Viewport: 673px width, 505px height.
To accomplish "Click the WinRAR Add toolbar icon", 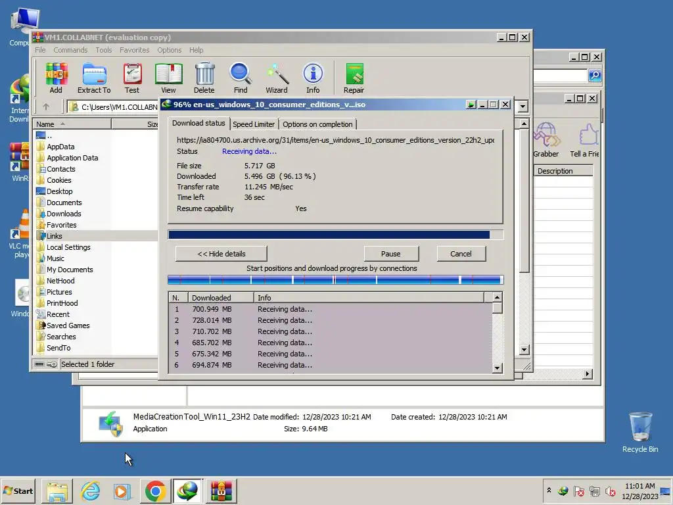I will coord(57,78).
